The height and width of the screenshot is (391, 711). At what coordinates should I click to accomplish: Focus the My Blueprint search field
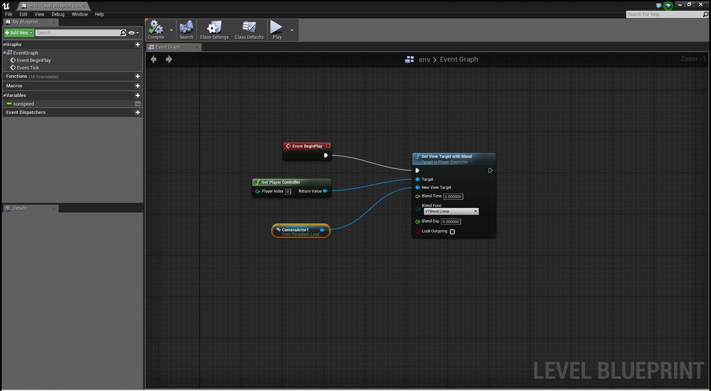78,33
